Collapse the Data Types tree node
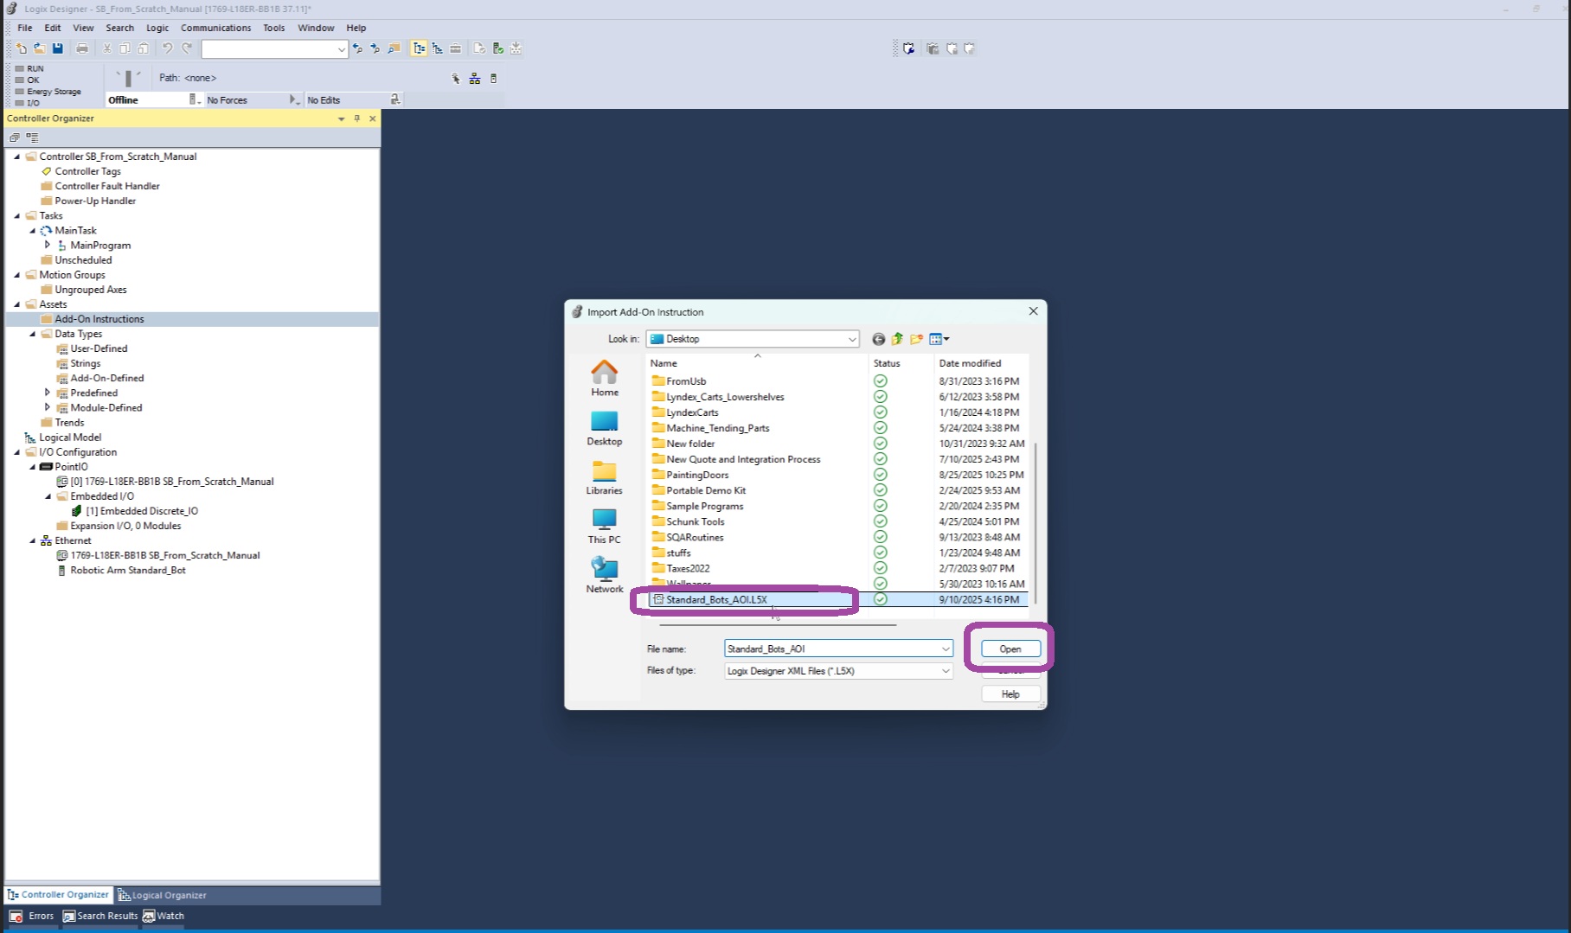This screenshot has height=933, width=1571. coord(33,334)
